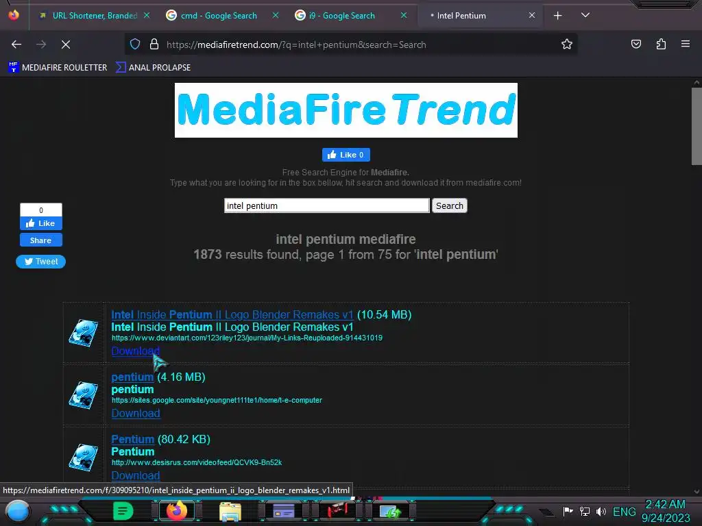The image size is (702, 526).
Task: Open the Firefox hamburger menu
Action: (686, 44)
